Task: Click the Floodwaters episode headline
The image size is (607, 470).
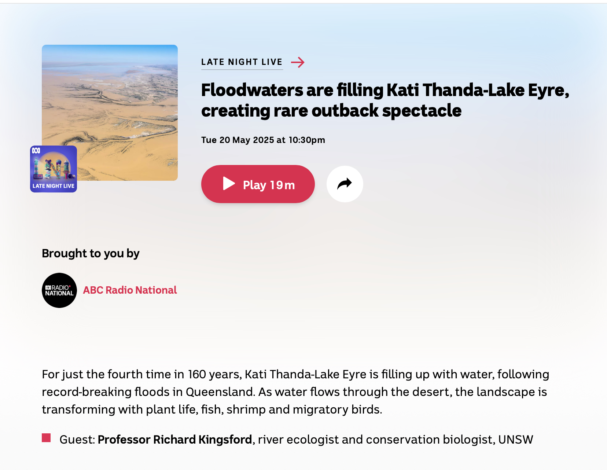Action: click(385, 100)
